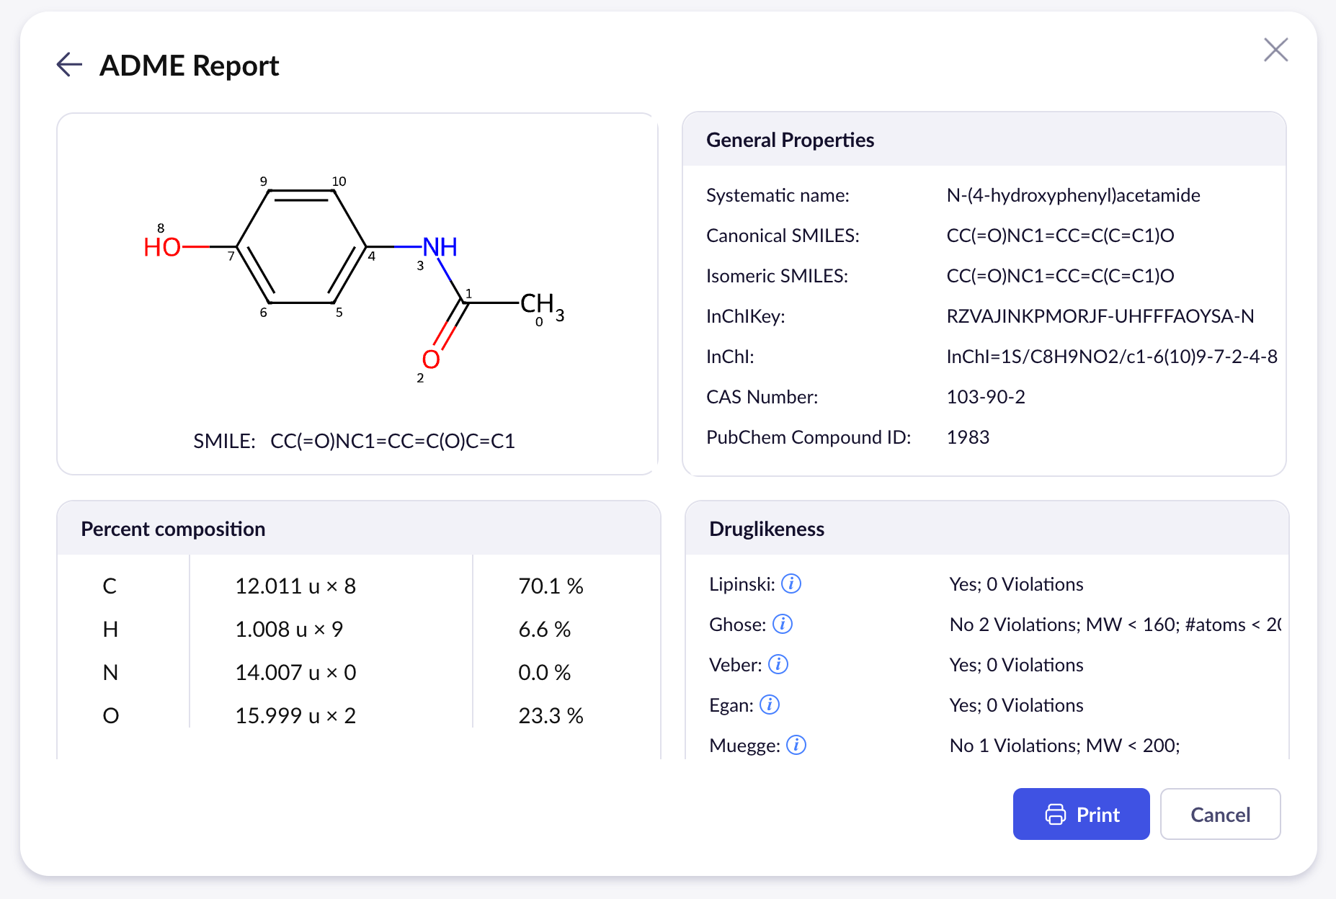Screen dimensions: 1336x899
Task: Click the systematic name N-(4-hydroxyphenyl)acetamide
Action: coord(1073,195)
